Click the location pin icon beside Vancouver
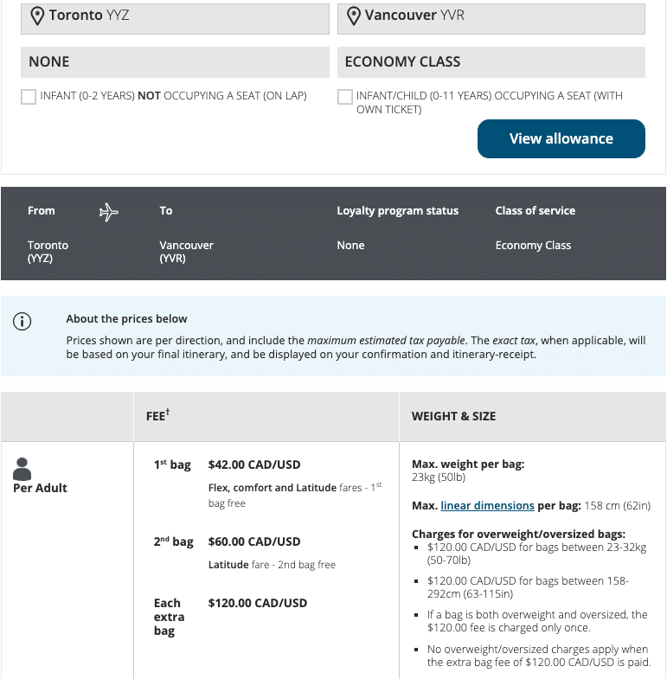 tap(353, 16)
